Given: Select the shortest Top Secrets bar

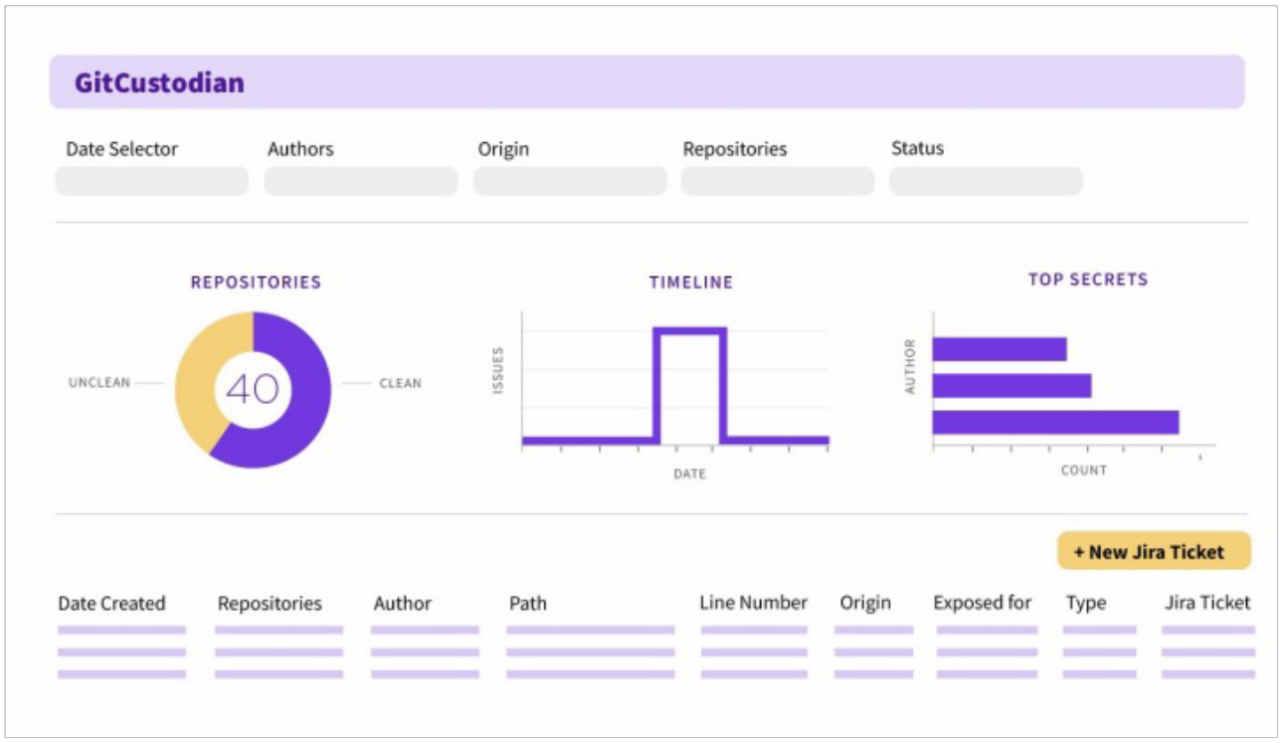Looking at the screenshot, I should point(1000,349).
